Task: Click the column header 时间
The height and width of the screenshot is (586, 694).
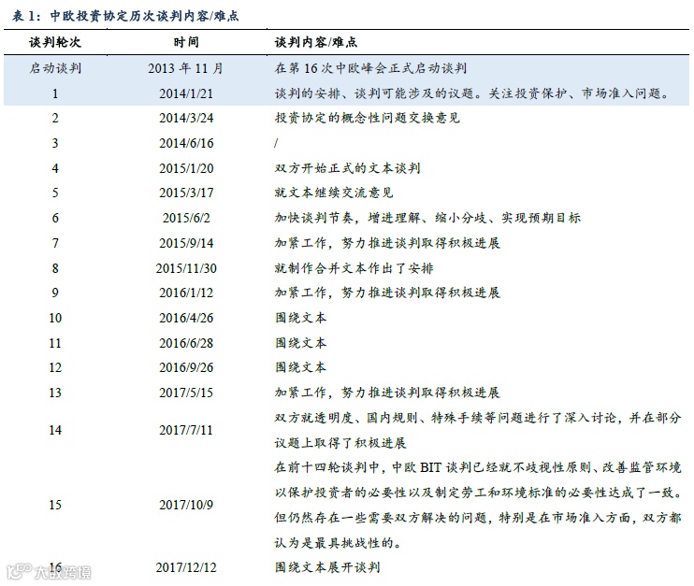Action: [x=186, y=42]
